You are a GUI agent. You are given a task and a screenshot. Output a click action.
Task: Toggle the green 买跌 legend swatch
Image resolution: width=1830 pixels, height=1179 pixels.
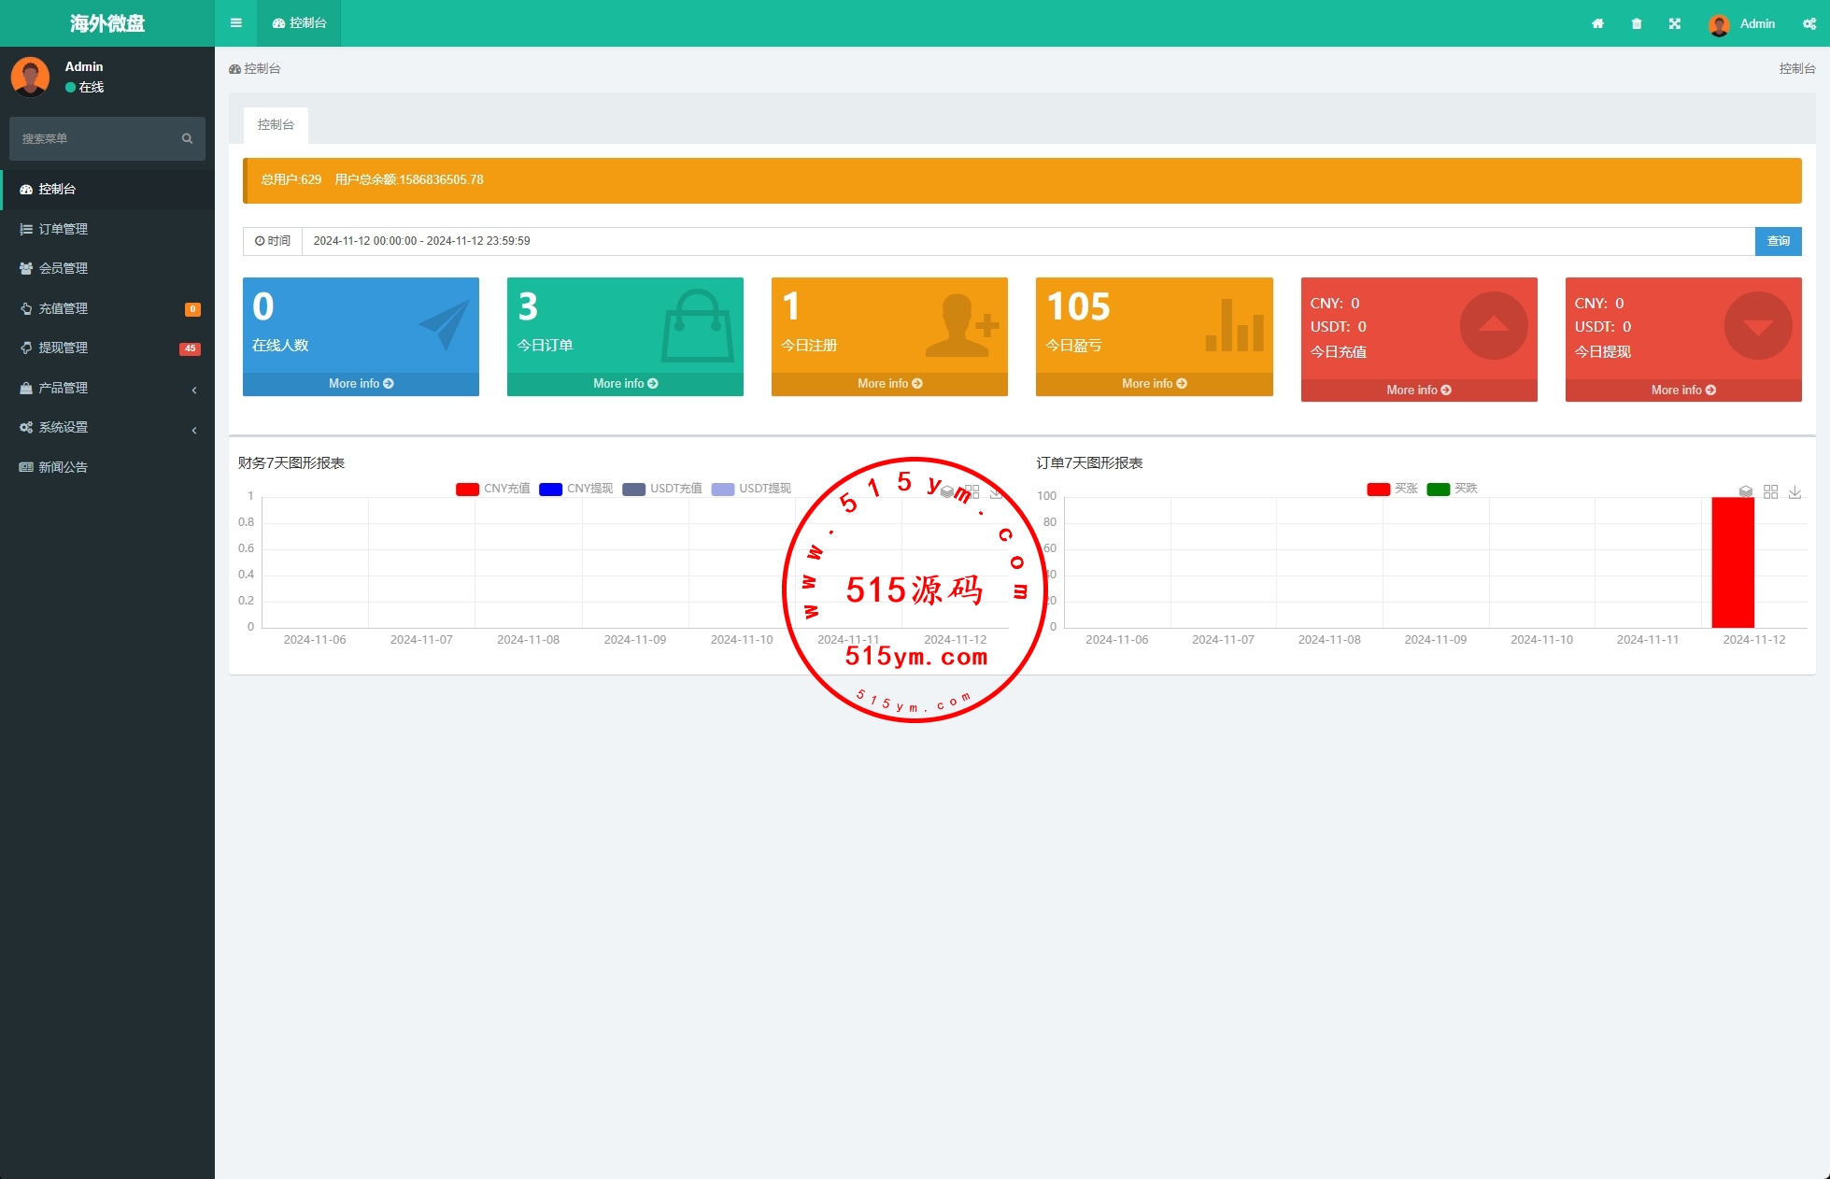[x=1438, y=489]
